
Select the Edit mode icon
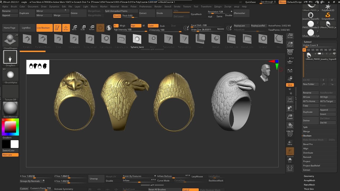[x=57, y=28]
